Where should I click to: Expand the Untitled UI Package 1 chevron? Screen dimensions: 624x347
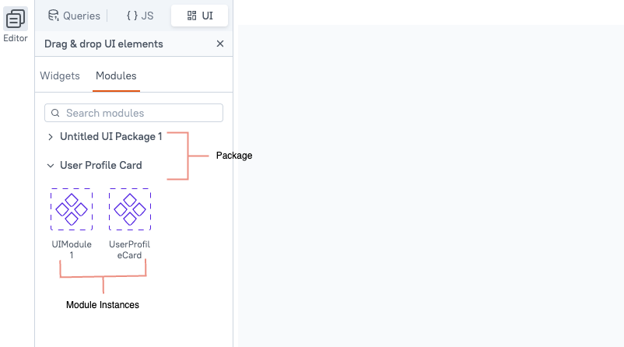(51, 137)
